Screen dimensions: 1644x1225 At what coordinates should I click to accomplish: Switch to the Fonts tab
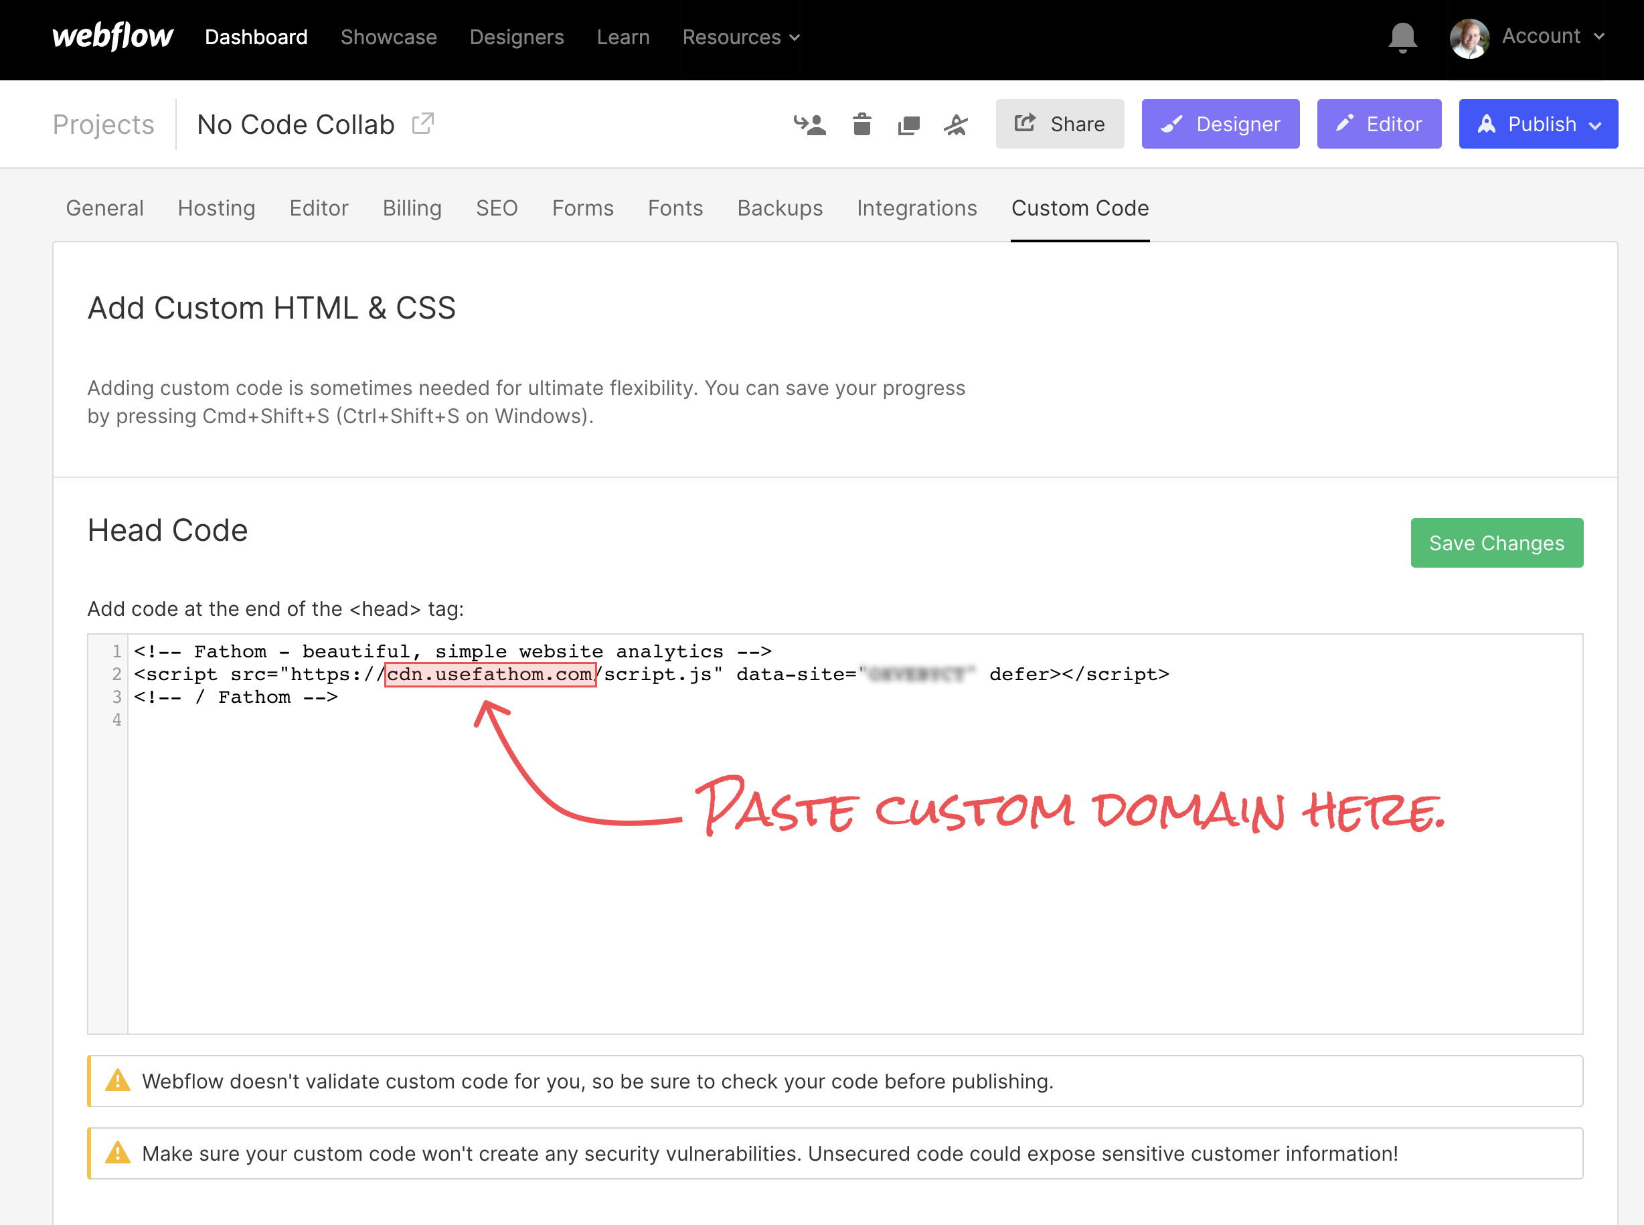[x=675, y=208]
